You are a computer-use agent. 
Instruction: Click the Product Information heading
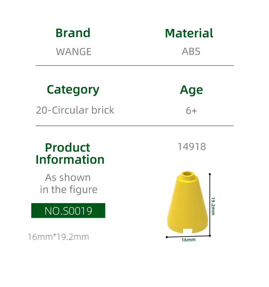click(x=70, y=153)
